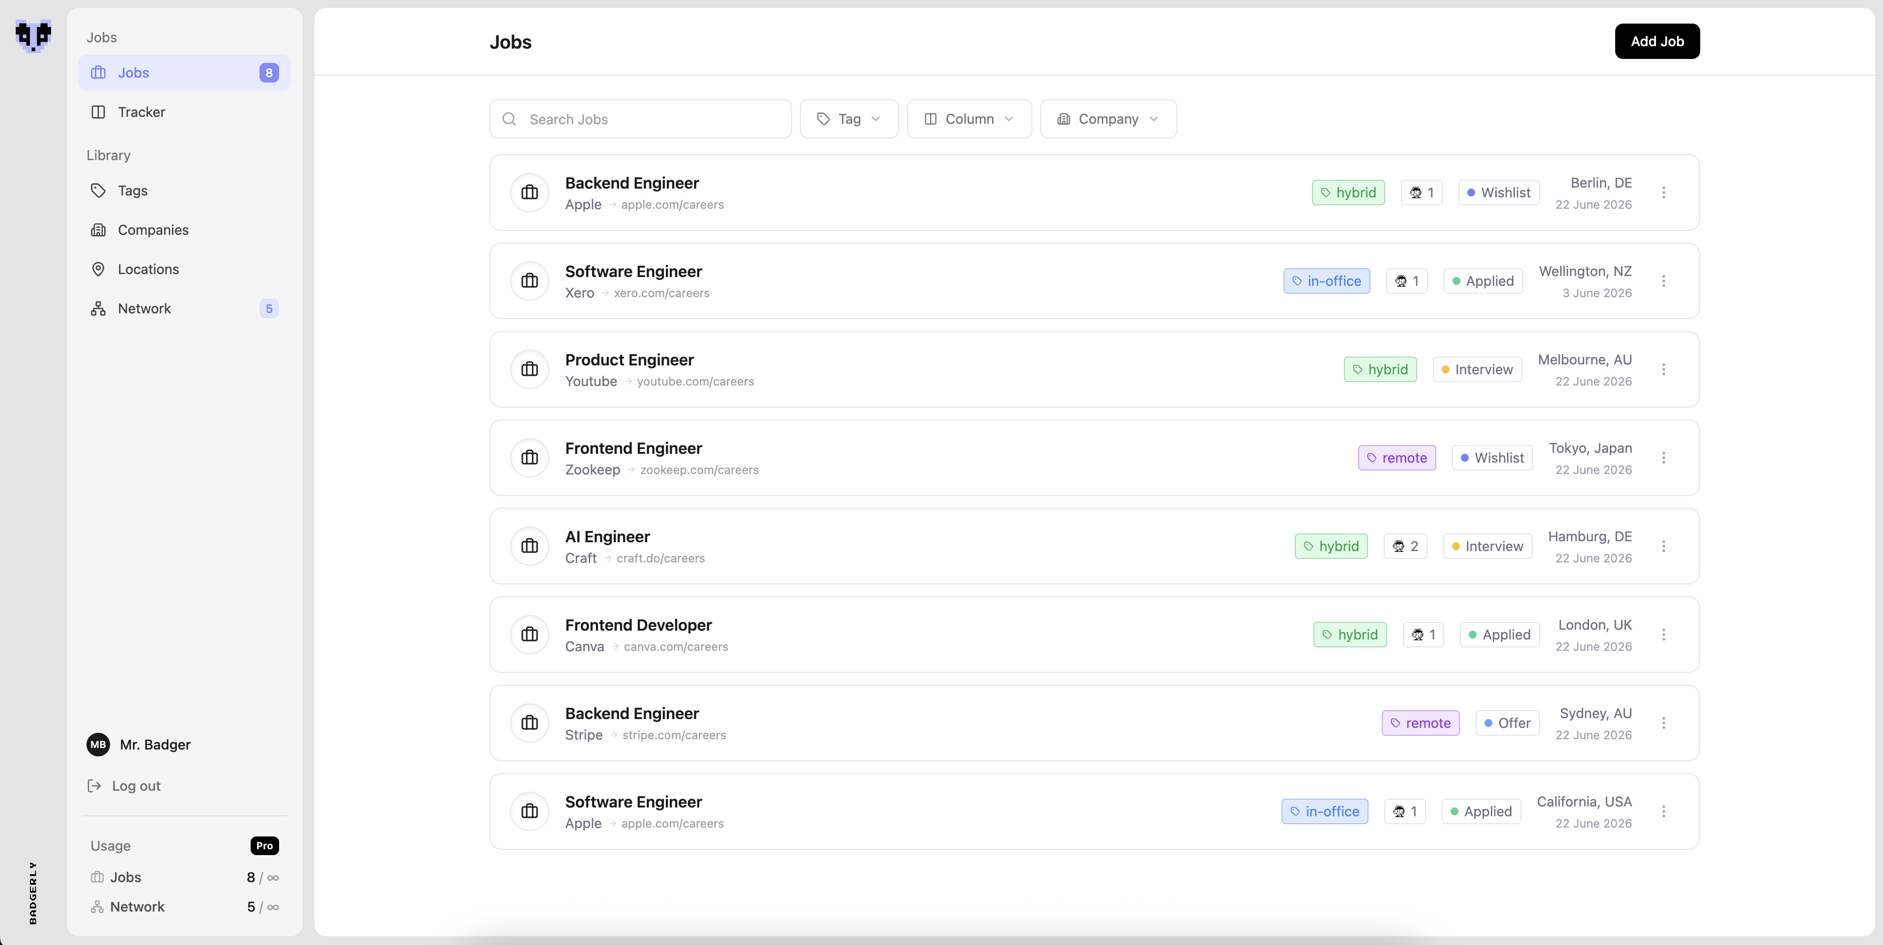Image resolution: width=1883 pixels, height=945 pixels.
Task: Open zookeep.com/careers link
Action: (x=700, y=470)
